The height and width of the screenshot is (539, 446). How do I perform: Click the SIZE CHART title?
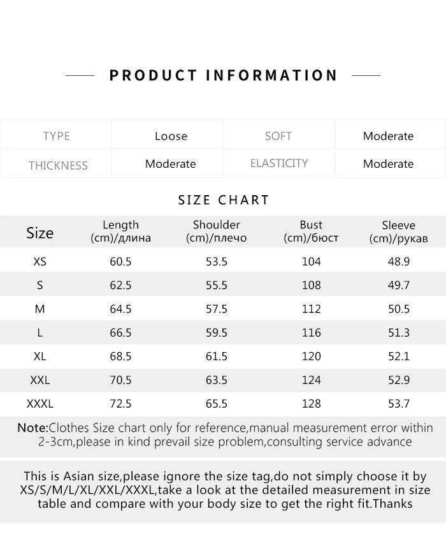click(224, 200)
